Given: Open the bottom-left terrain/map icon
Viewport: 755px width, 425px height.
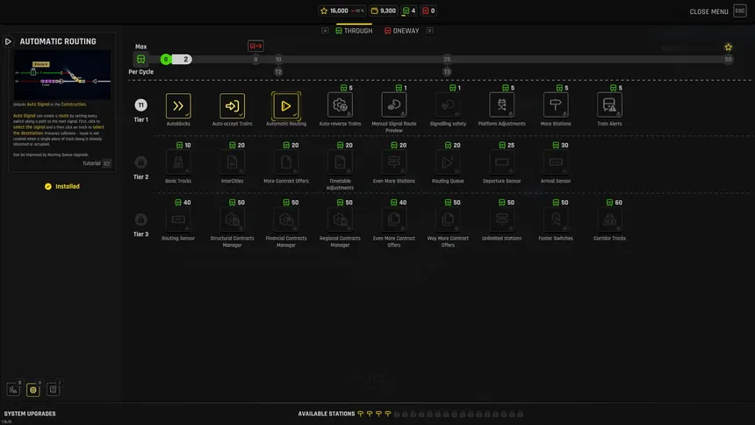Looking at the screenshot, I should coord(13,389).
